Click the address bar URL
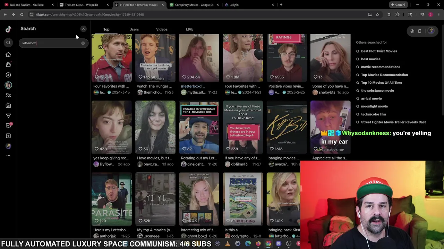 coord(90,15)
